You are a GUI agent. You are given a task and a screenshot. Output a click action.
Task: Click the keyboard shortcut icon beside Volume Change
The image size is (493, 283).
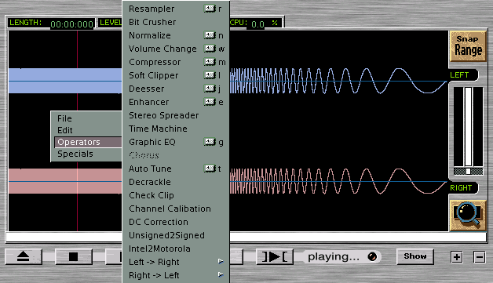(210, 49)
